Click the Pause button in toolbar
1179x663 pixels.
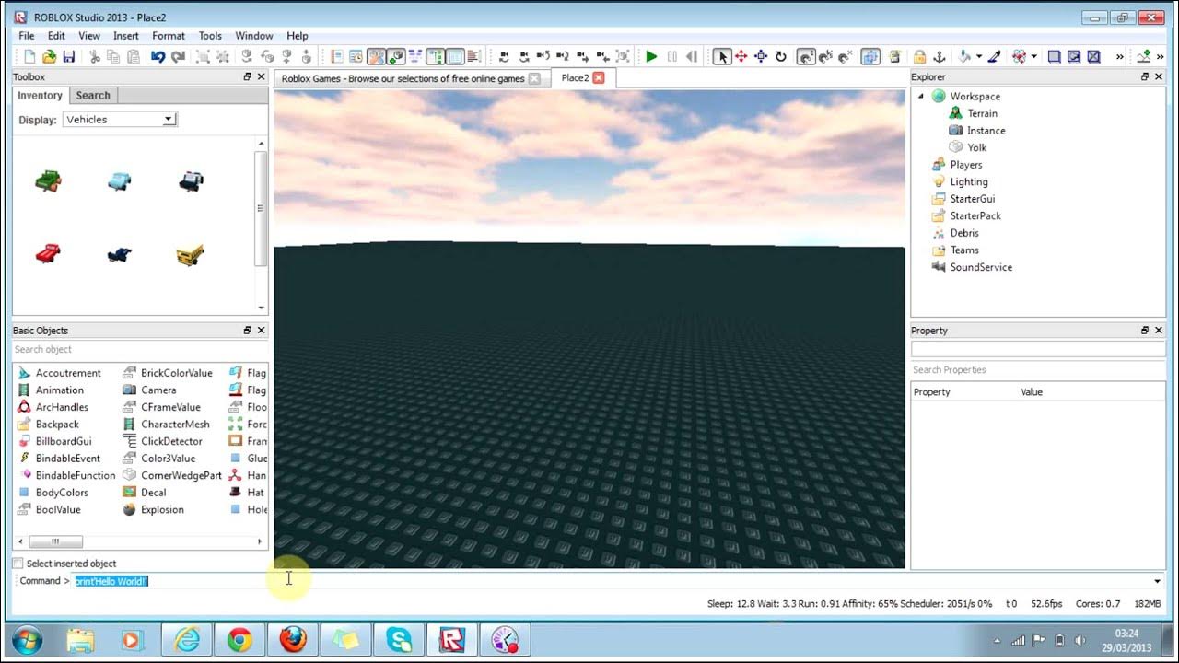tap(672, 56)
